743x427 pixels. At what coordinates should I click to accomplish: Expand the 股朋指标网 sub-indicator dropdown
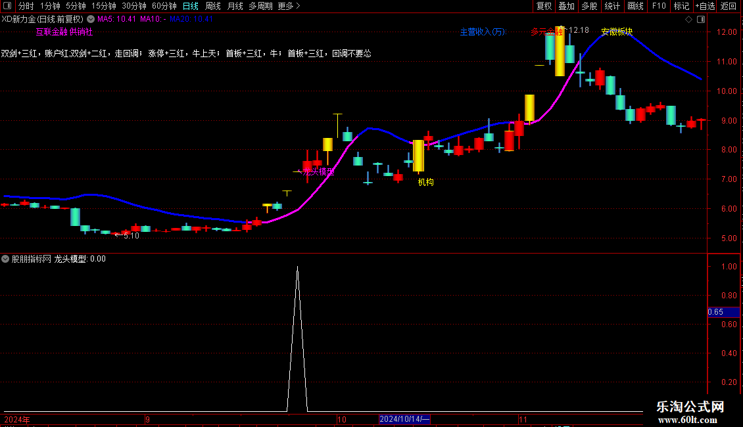coord(5,259)
